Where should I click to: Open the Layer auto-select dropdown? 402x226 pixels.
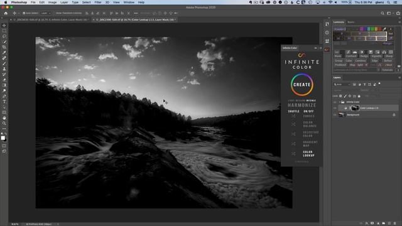point(45,13)
